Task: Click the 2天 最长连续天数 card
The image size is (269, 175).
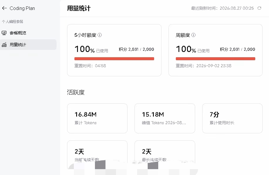Action: pyautogui.click(x=165, y=155)
